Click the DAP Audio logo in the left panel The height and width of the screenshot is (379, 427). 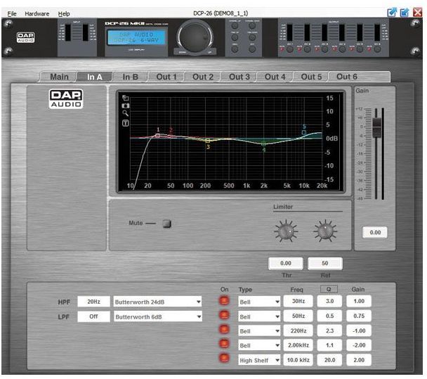pyautogui.click(x=66, y=99)
